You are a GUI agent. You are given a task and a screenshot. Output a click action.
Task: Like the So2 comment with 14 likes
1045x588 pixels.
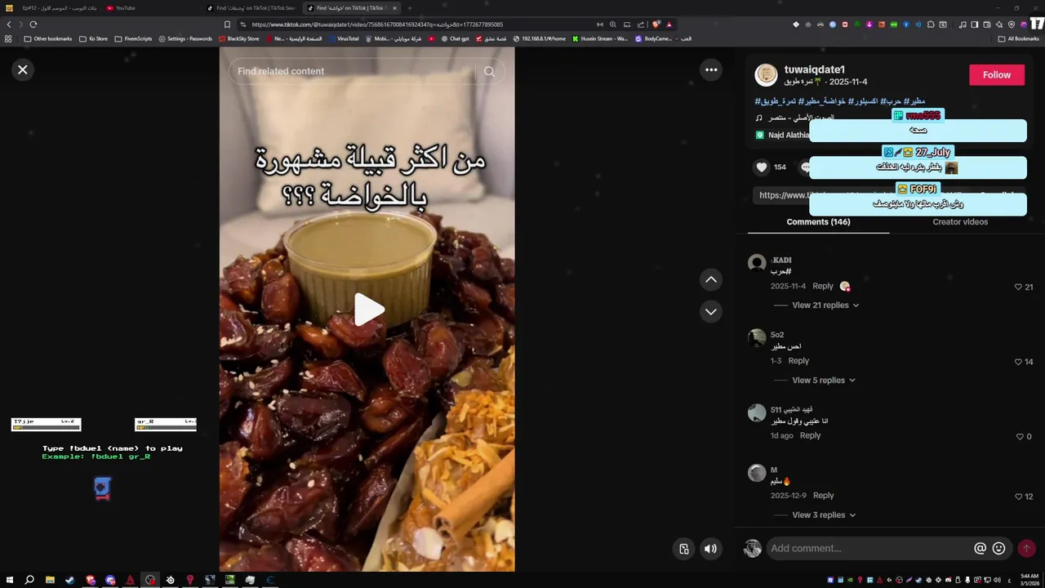click(1018, 362)
